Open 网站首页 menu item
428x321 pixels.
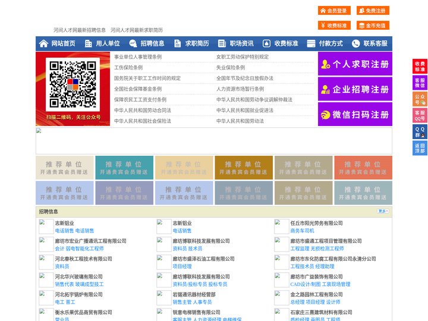[x=64, y=43]
